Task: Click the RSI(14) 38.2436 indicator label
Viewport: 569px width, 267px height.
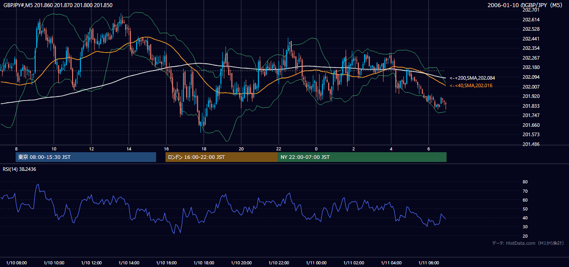Action: pyautogui.click(x=20, y=169)
